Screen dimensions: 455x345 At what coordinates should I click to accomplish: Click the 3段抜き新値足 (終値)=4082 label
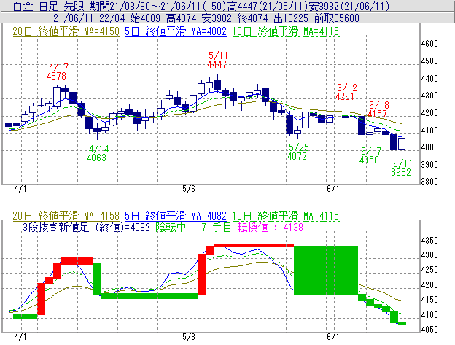pyautogui.click(x=86, y=227)
